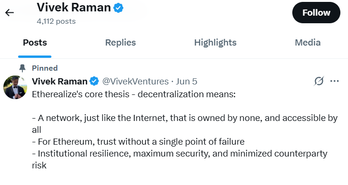The image size is (348, 185).
Task: Open the Media tab
Action: tap(308, 42)
